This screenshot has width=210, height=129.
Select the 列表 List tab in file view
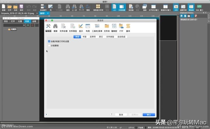27,21
